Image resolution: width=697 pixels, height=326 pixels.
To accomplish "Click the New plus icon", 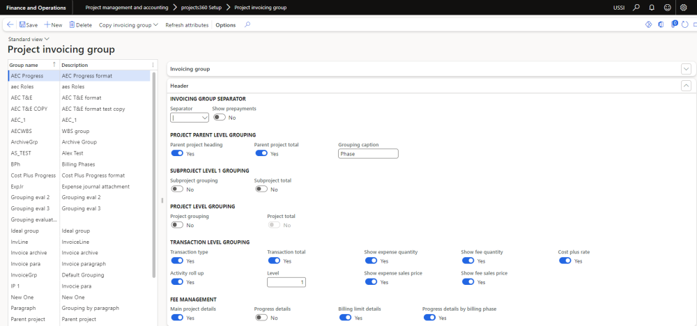I will coord(47,25).
